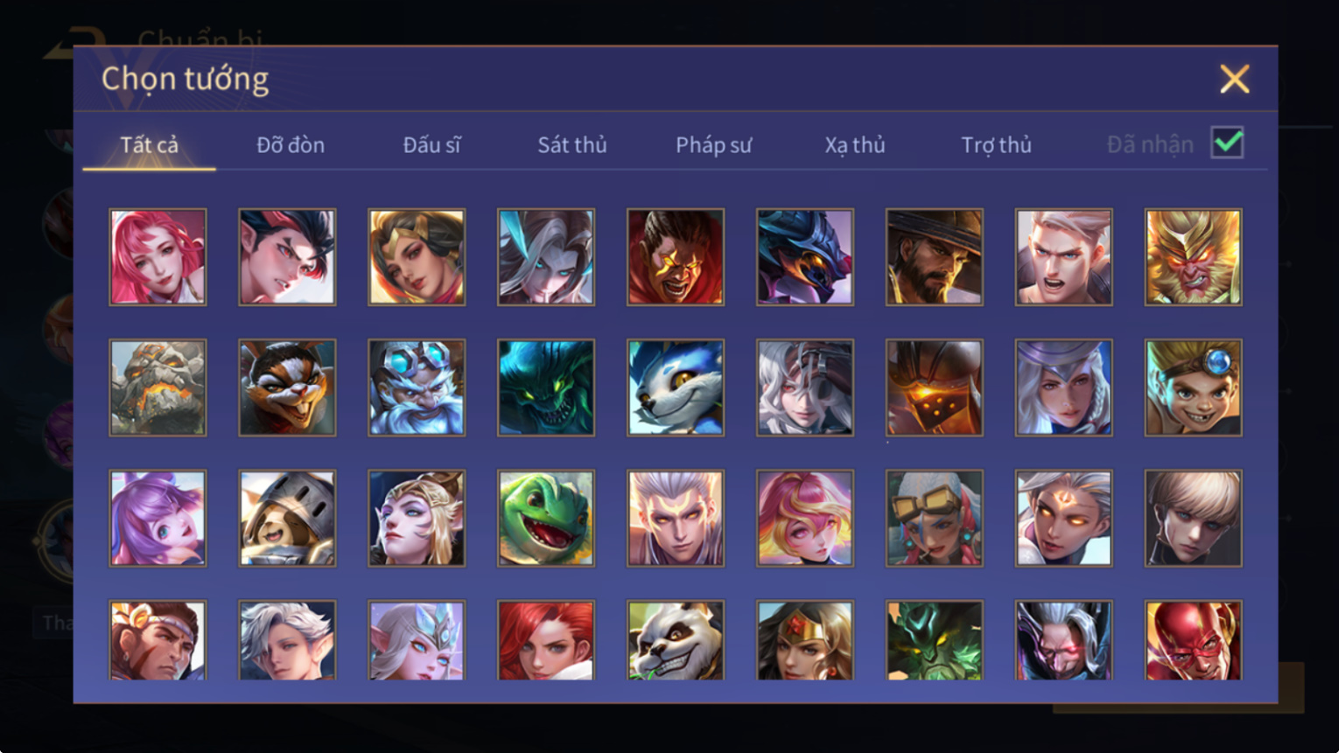
Task: Choose the cowboy hat bearded hero
Action: point(934,257)
